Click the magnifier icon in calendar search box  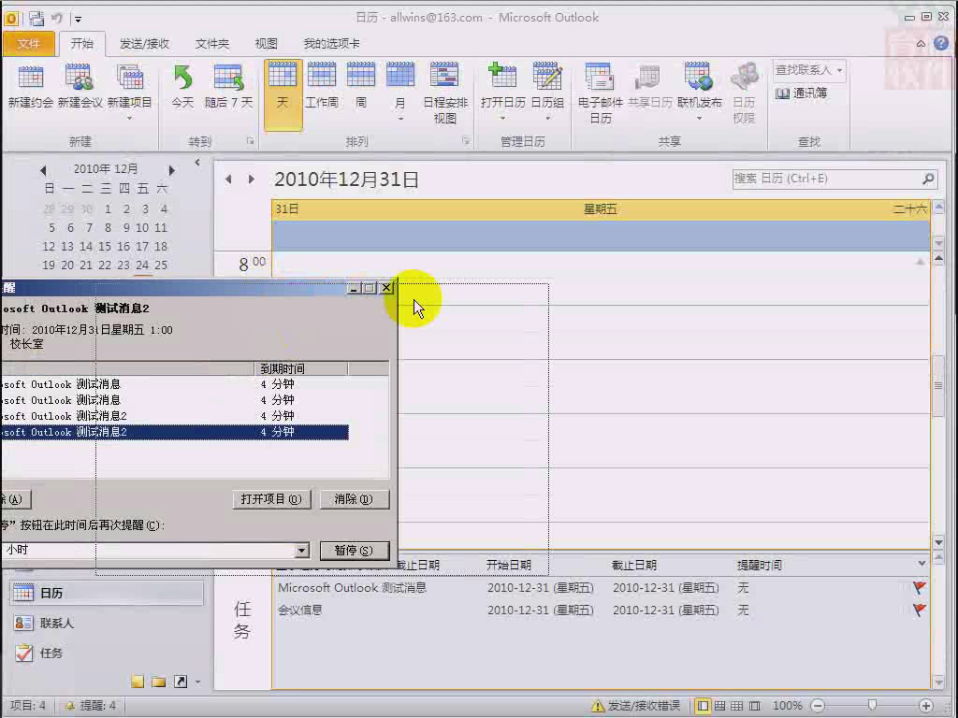[928, 179]
